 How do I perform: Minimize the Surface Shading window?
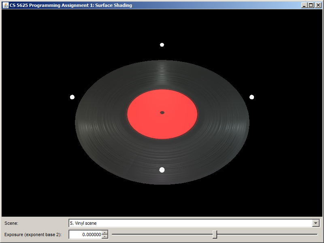[304, 5]
